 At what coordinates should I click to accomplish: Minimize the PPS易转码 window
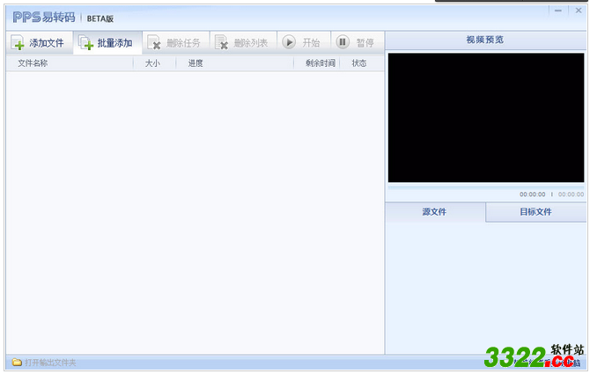tap(558, 11)
